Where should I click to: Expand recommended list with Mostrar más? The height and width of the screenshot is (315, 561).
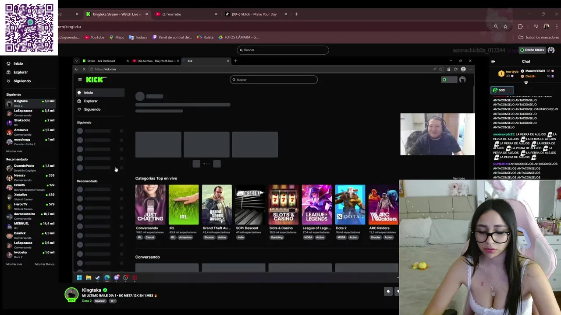coord(14,264)
